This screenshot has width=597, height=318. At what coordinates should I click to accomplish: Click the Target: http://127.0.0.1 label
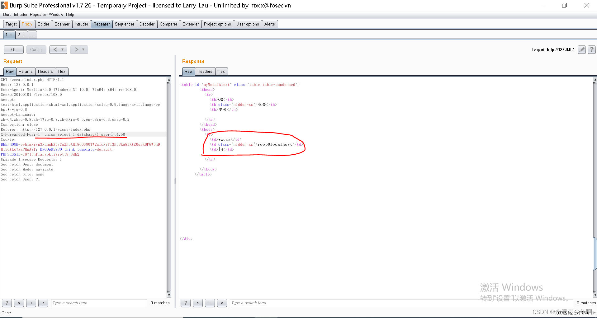click(x=553, y=50)
